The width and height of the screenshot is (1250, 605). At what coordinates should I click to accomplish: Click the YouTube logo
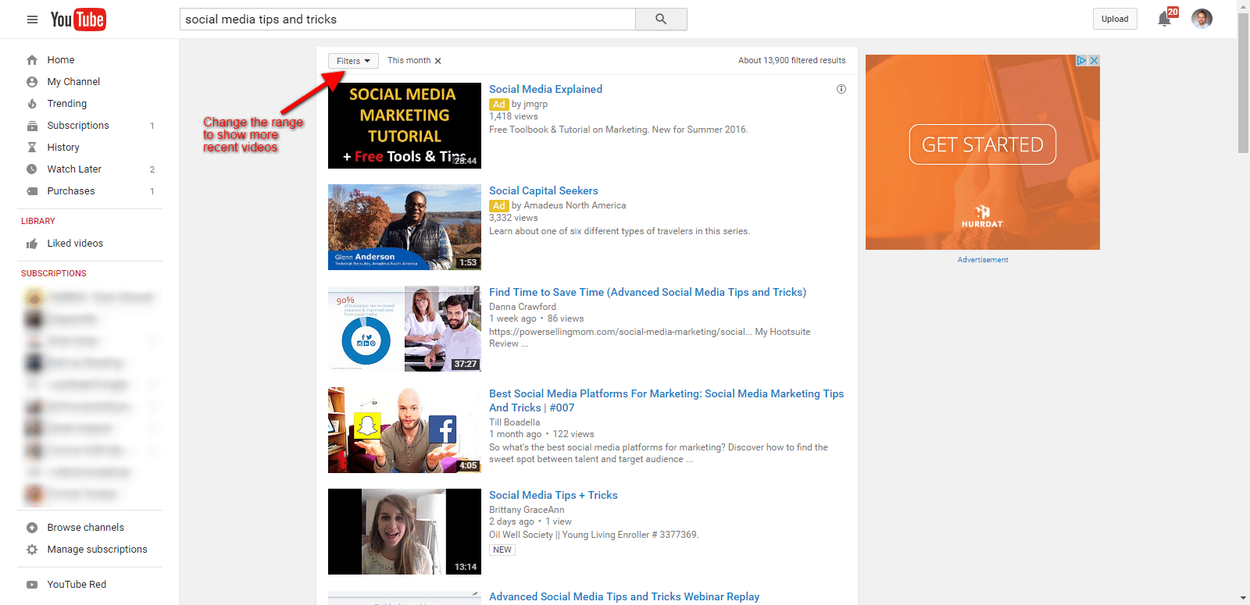(x=78, y=20)
